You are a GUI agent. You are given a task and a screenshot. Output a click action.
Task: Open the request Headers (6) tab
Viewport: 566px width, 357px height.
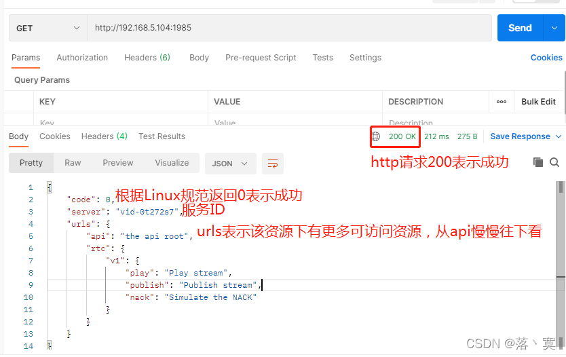click(147, 58)
